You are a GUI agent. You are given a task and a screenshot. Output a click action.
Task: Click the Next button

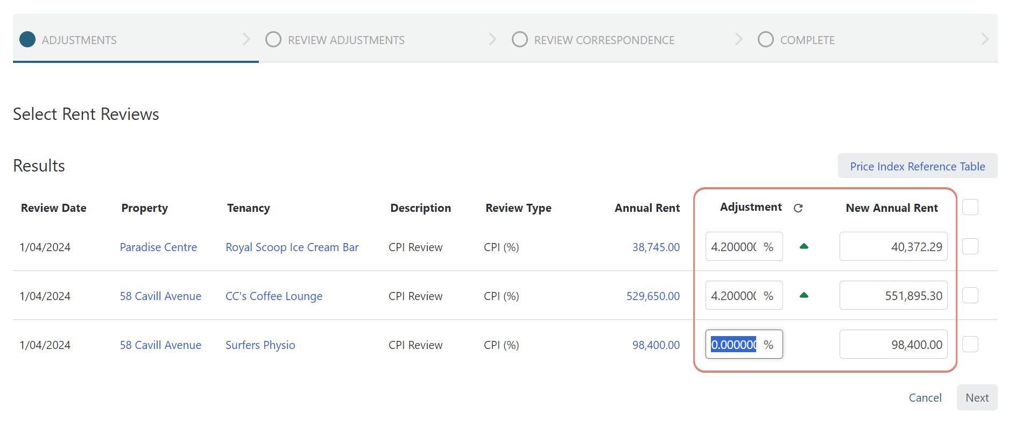977,397
